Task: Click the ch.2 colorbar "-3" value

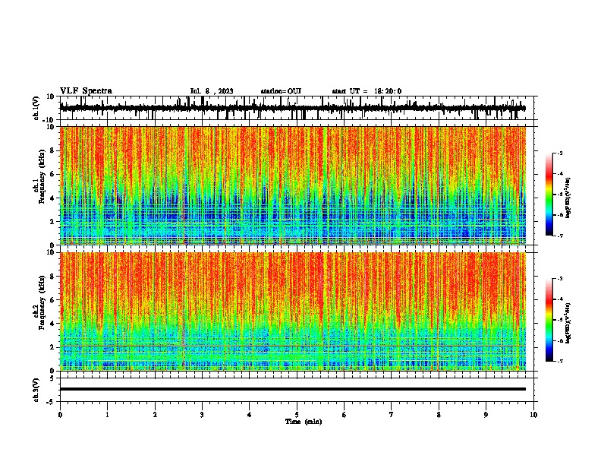Action: pos(560,279)
